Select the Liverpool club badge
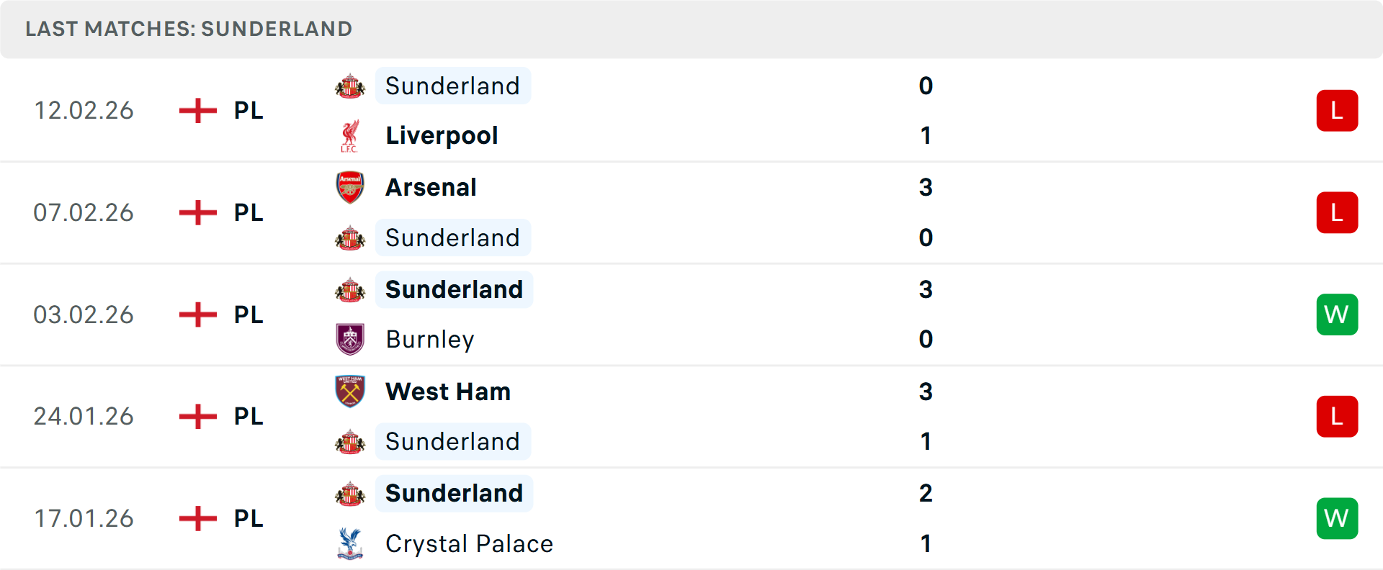The width and height of the screenshot is (1383, 570). tap(350, 135)
